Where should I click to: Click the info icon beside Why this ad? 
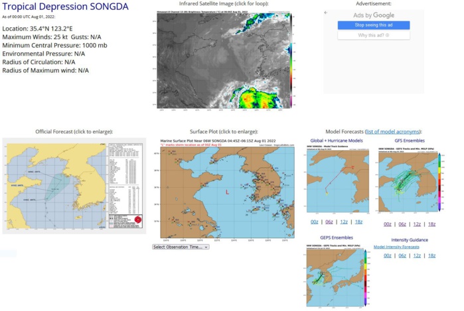pyautogui.click(x=388, y=35)
